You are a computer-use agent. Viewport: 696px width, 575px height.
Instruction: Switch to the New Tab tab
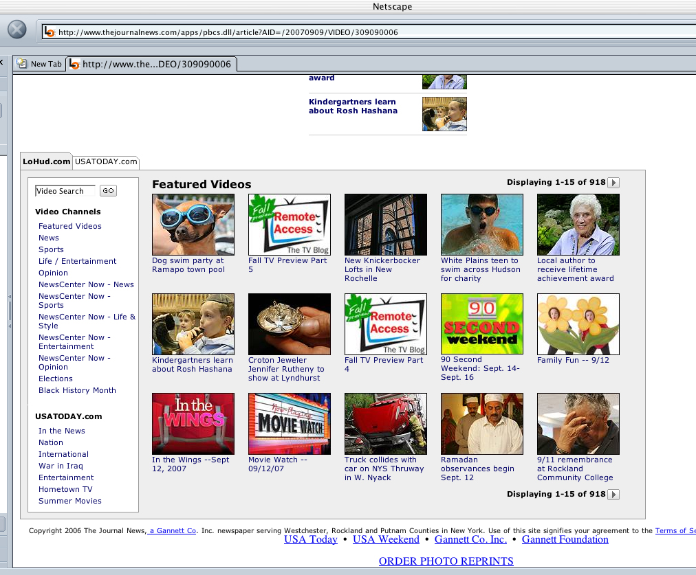39,64
